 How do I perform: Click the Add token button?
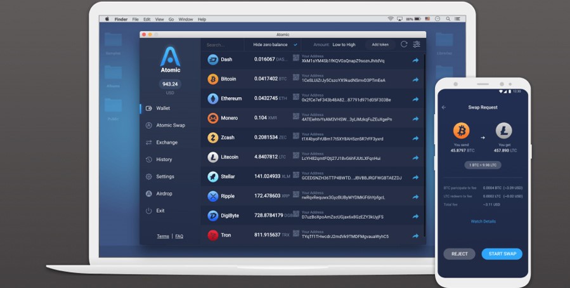(x=380, y=45)
